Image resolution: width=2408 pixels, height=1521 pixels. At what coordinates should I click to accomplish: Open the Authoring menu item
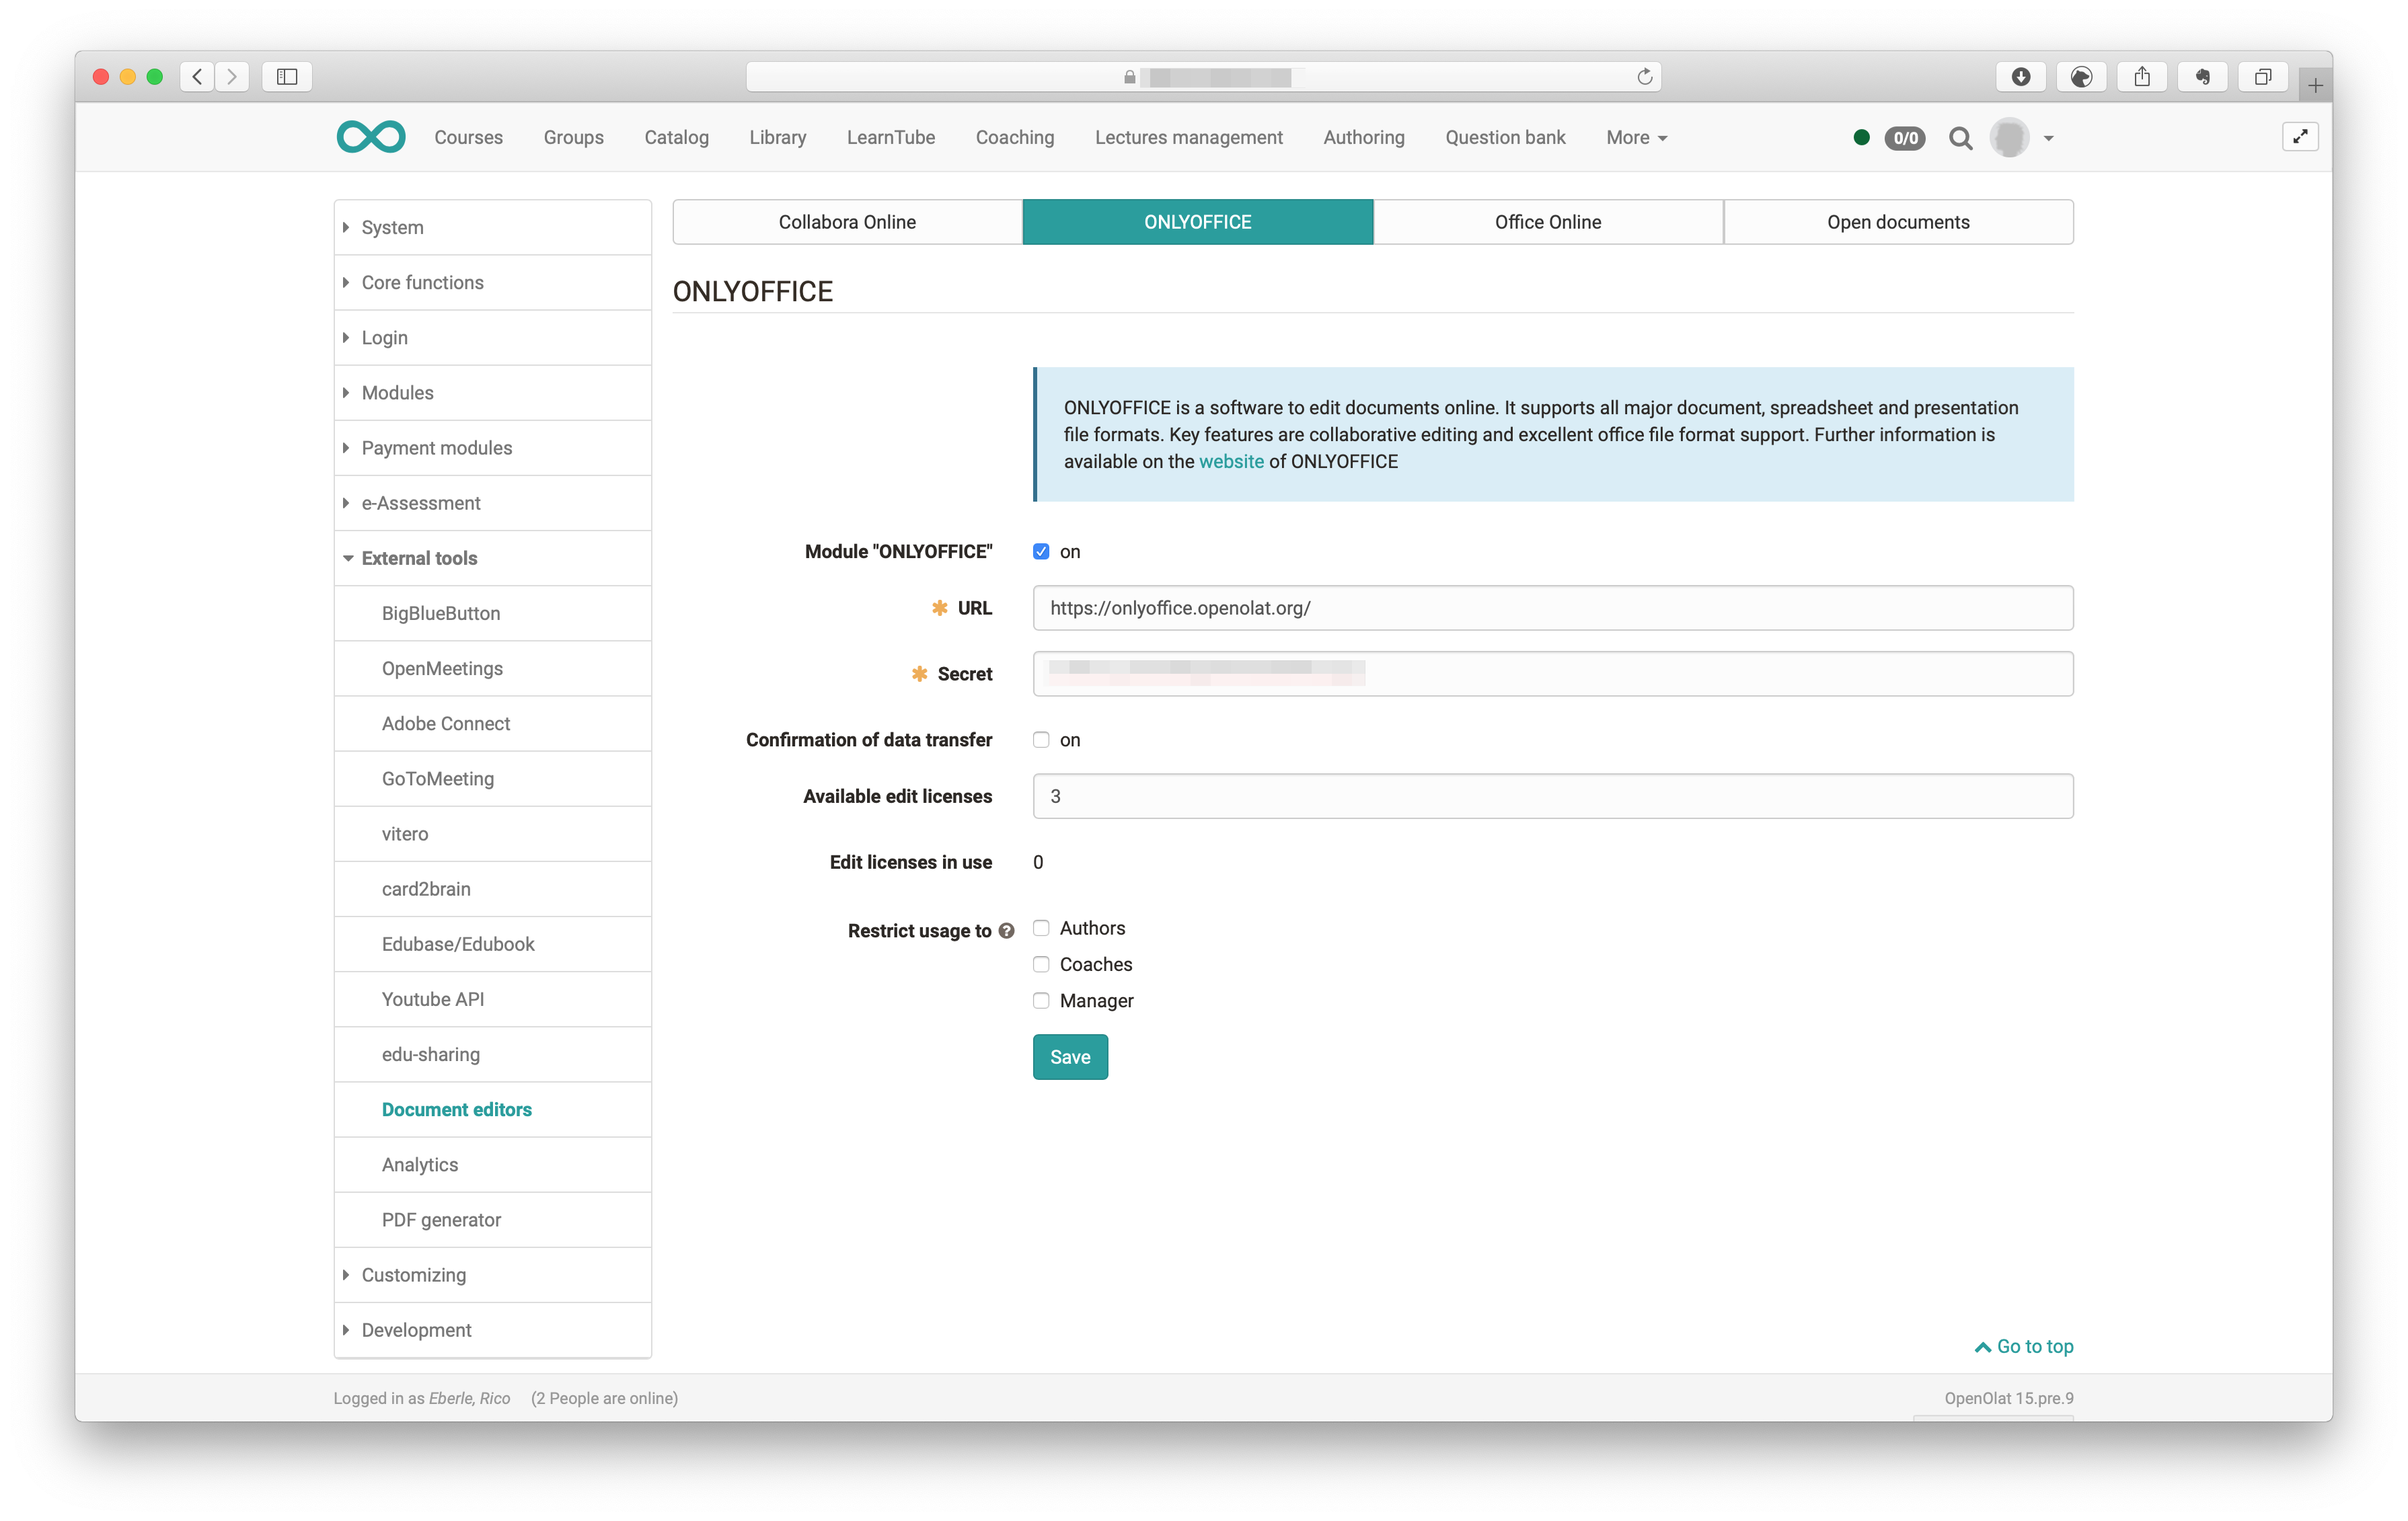coord(1363,138)
